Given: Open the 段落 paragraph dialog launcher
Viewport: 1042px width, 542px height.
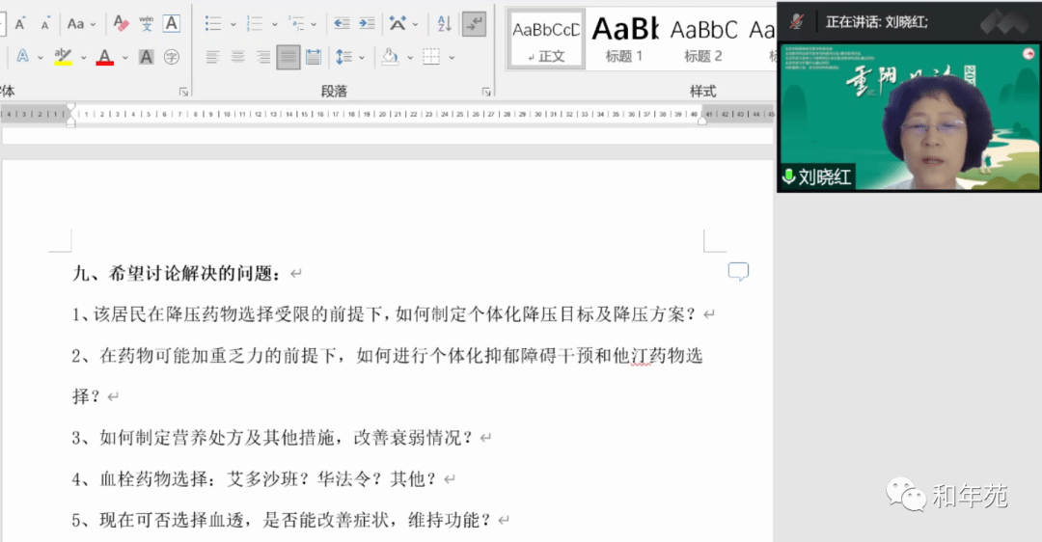Looking at the screenshot, I should [486, 92].
